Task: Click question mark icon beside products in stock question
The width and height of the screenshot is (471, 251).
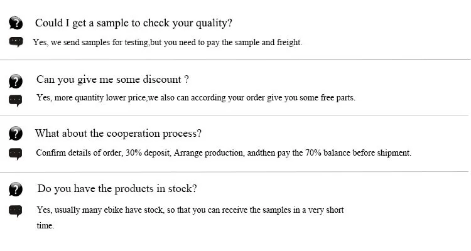Action: point(16,189)
